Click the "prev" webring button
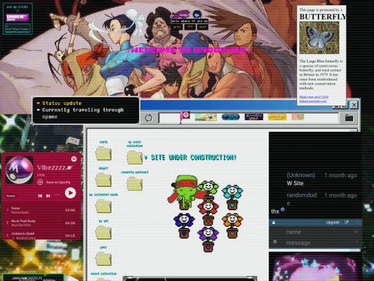The width and height of the screenshot is (374, 281). point(177,27)
